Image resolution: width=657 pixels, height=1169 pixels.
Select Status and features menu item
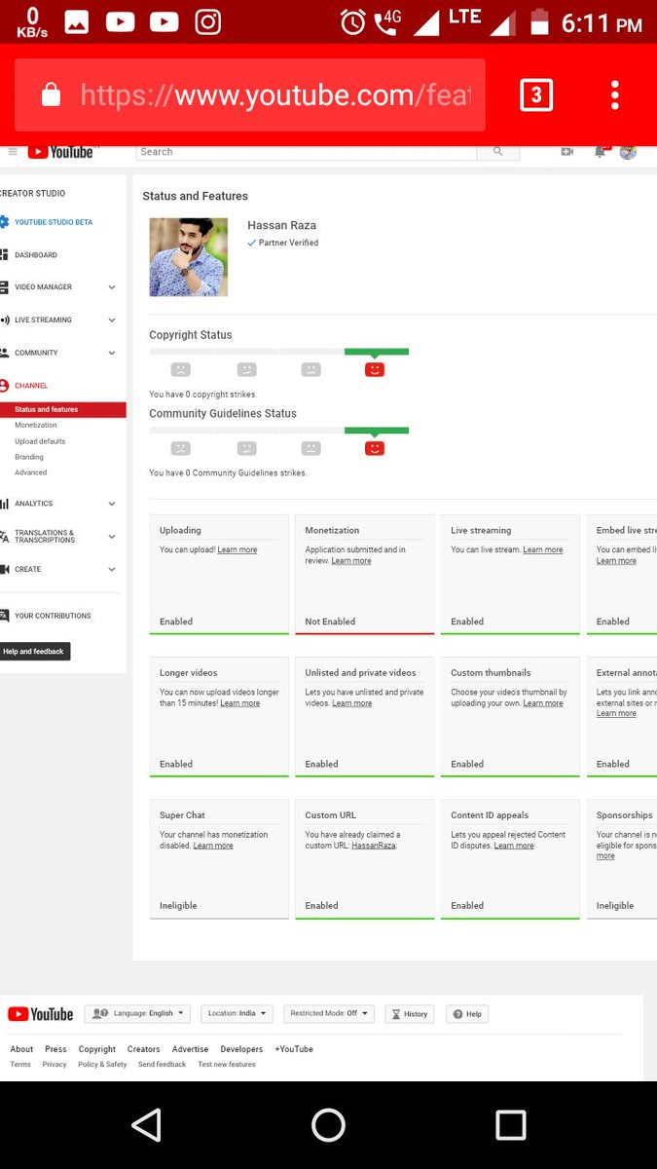click(63, 410)
